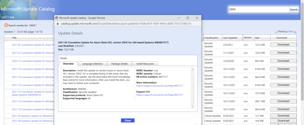The image size is (304, 125).
Task: Click the Next page arrow icon
Action: click(295, 32)
